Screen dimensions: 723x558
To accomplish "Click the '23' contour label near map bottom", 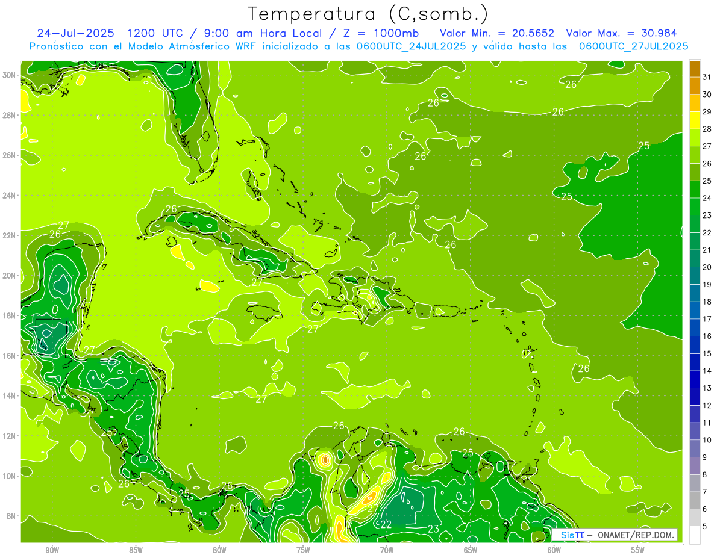I will coord(433,529).
